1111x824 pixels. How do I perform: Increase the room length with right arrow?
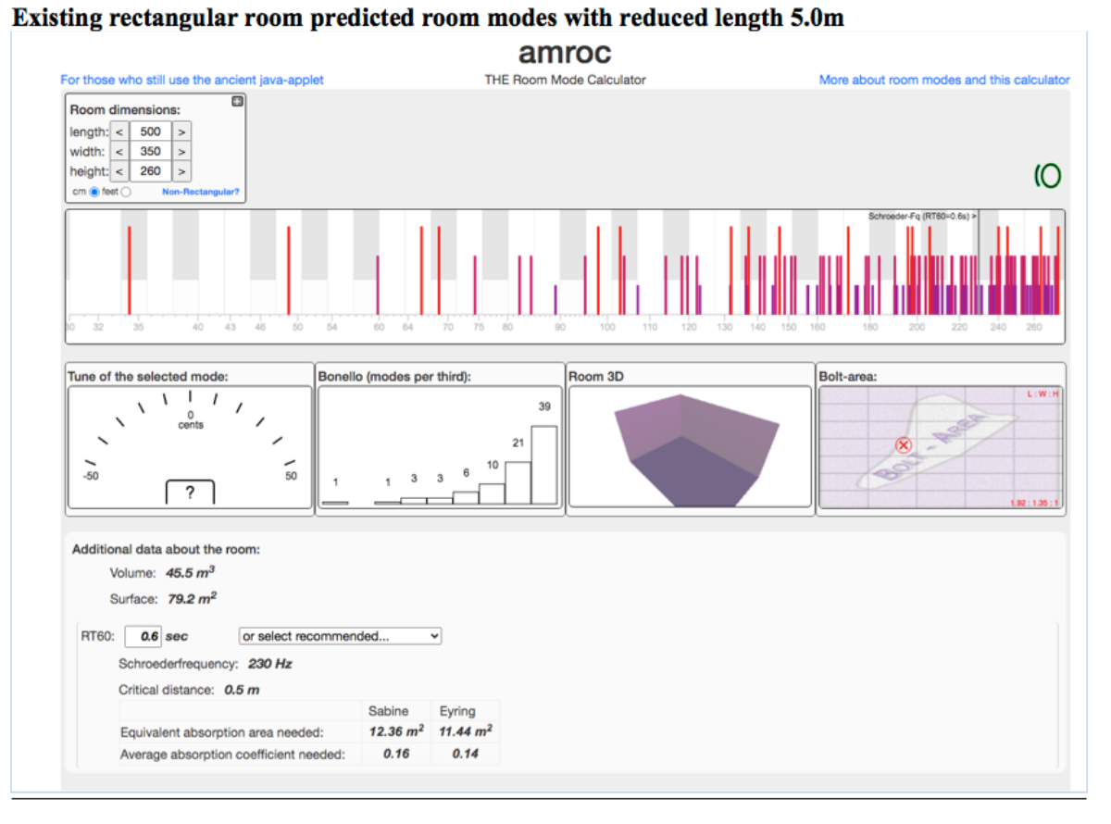[181, 131]
